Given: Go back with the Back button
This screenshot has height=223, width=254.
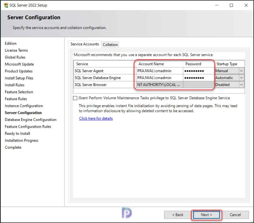Looking at the screenshot, I should click(x=178, y=215).
